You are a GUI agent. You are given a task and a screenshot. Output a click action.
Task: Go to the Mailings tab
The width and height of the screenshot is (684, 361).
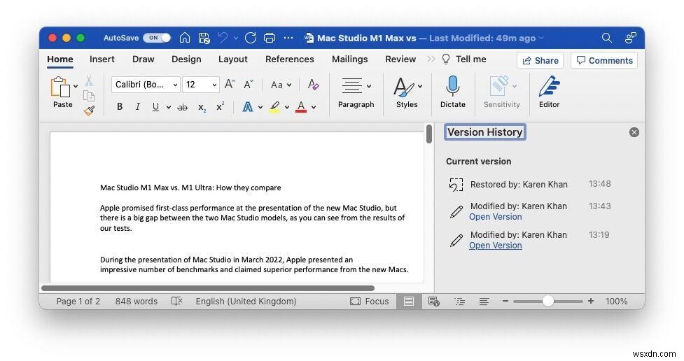click(350, 59)
